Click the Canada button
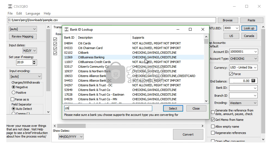 tap(249, 36)
